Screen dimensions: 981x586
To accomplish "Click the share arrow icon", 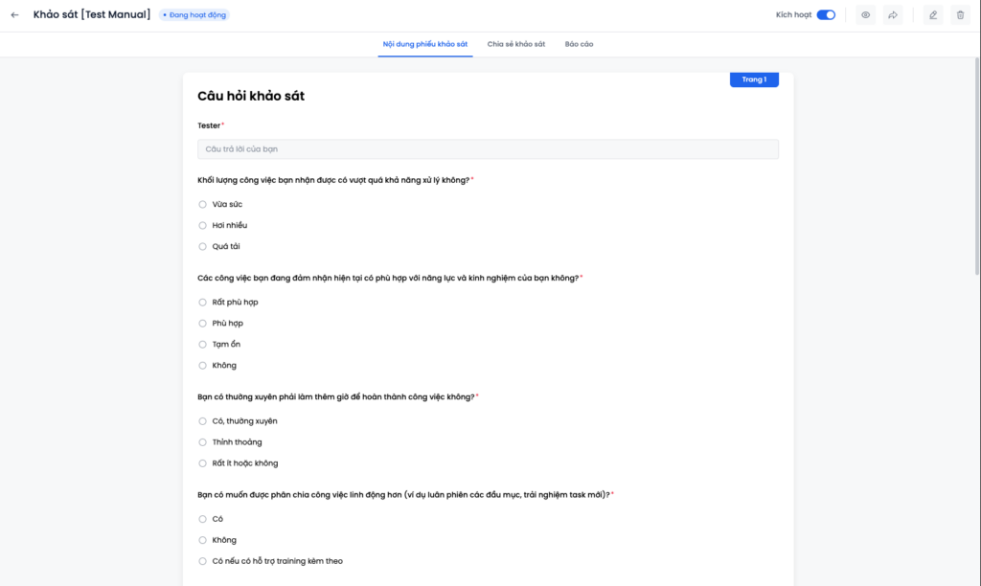I will [x=893, y=15].
